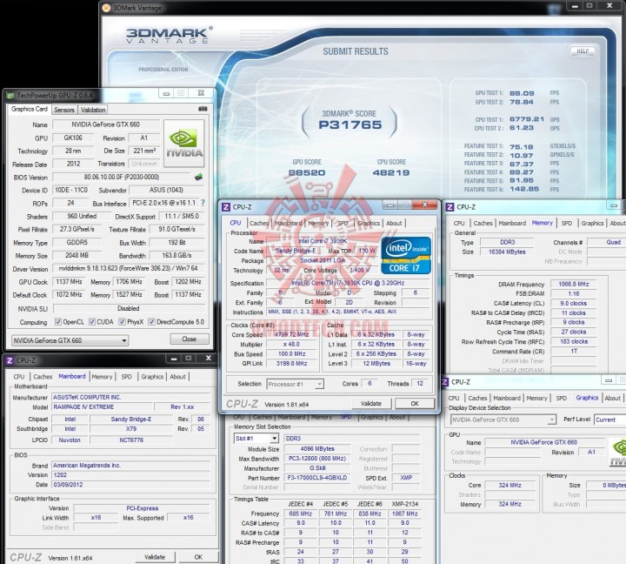The image size is (626, 564).
Task: Click the GPU-Z title bar app icon
Action: [x=10, y=96]
